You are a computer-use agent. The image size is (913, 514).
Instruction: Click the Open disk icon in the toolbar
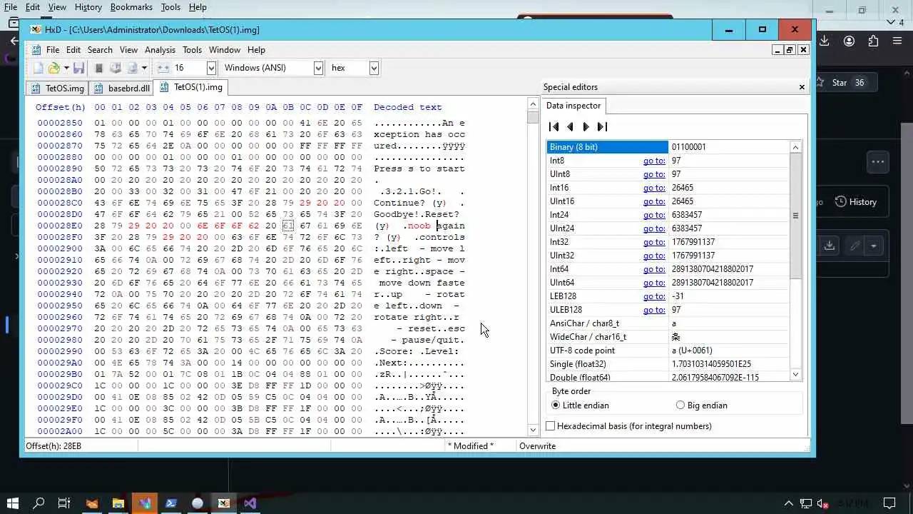pos(116,68)
